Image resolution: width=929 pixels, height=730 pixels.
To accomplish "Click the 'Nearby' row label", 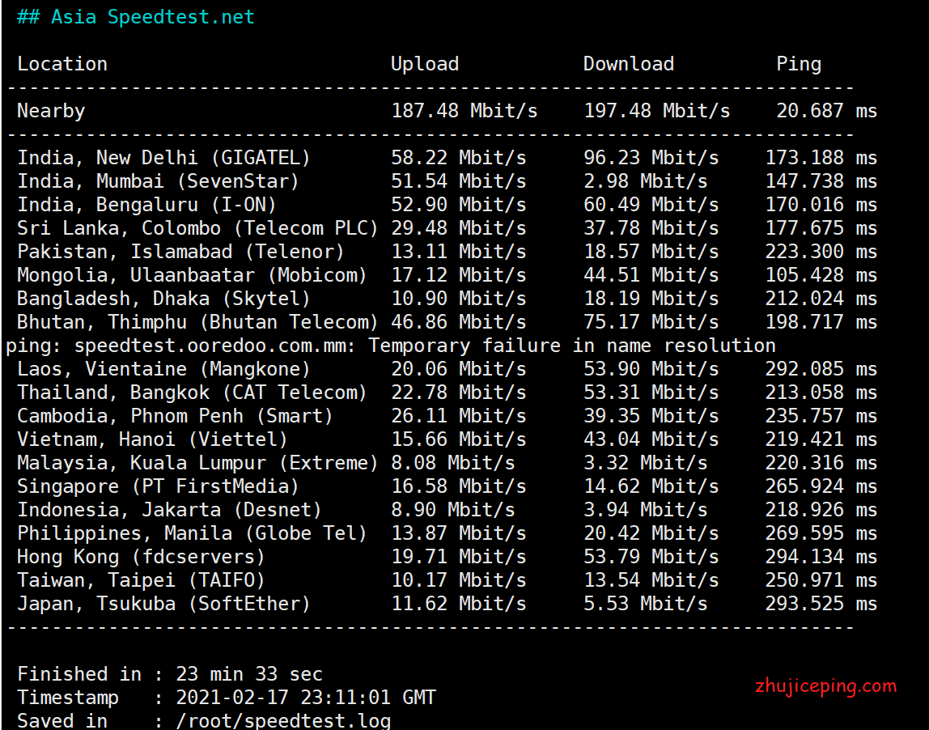I will 51,111.
